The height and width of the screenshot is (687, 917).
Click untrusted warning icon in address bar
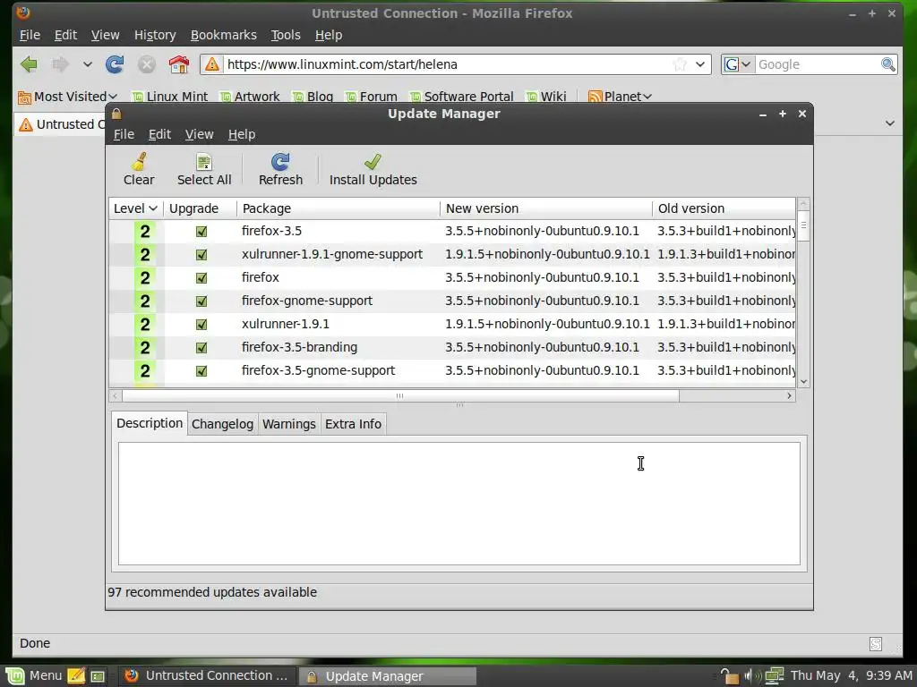(x=211, y=64)
